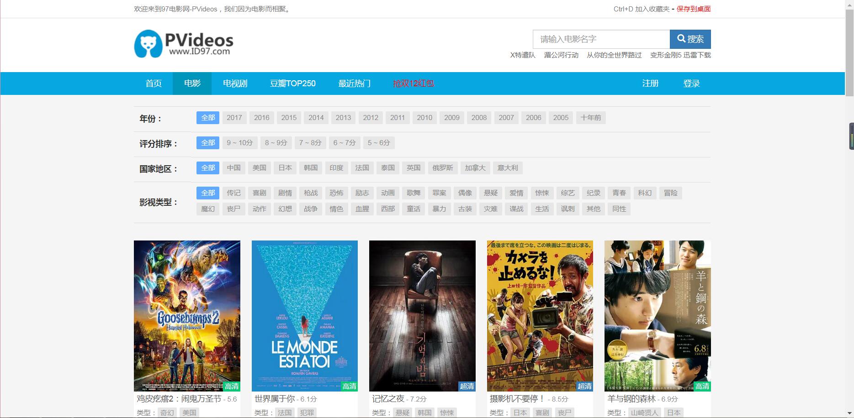
Task: Open the 抢双12红包 promotion link
Action: click(x=414, y=84)
